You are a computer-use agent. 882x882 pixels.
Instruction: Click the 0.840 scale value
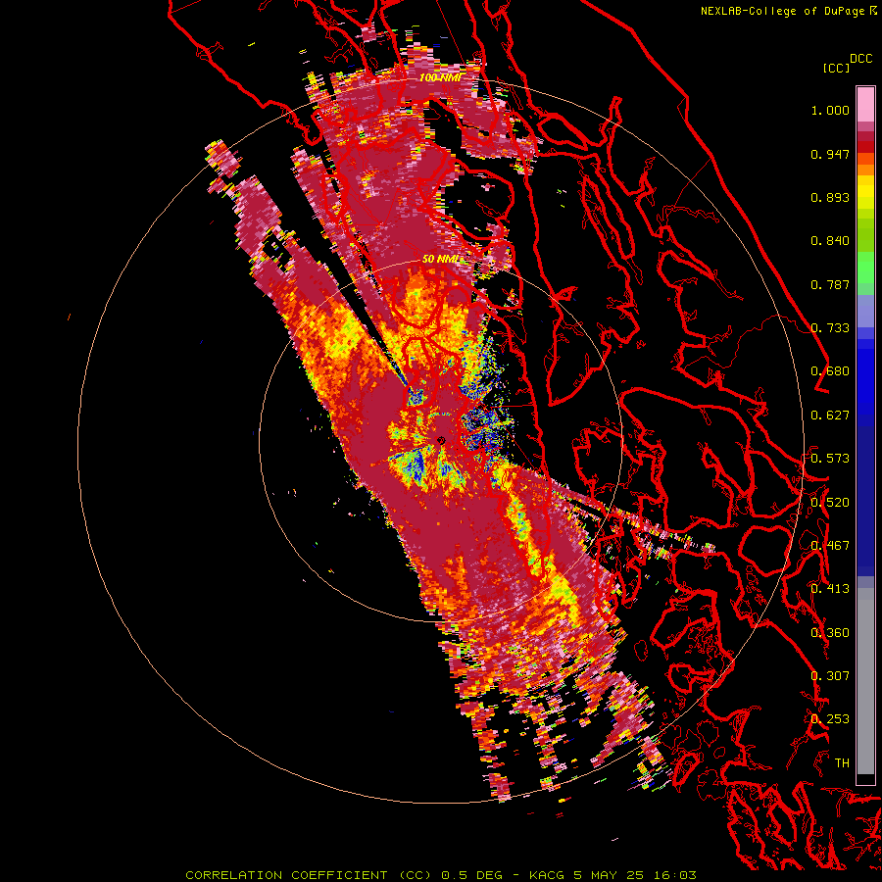coord(830,241)
